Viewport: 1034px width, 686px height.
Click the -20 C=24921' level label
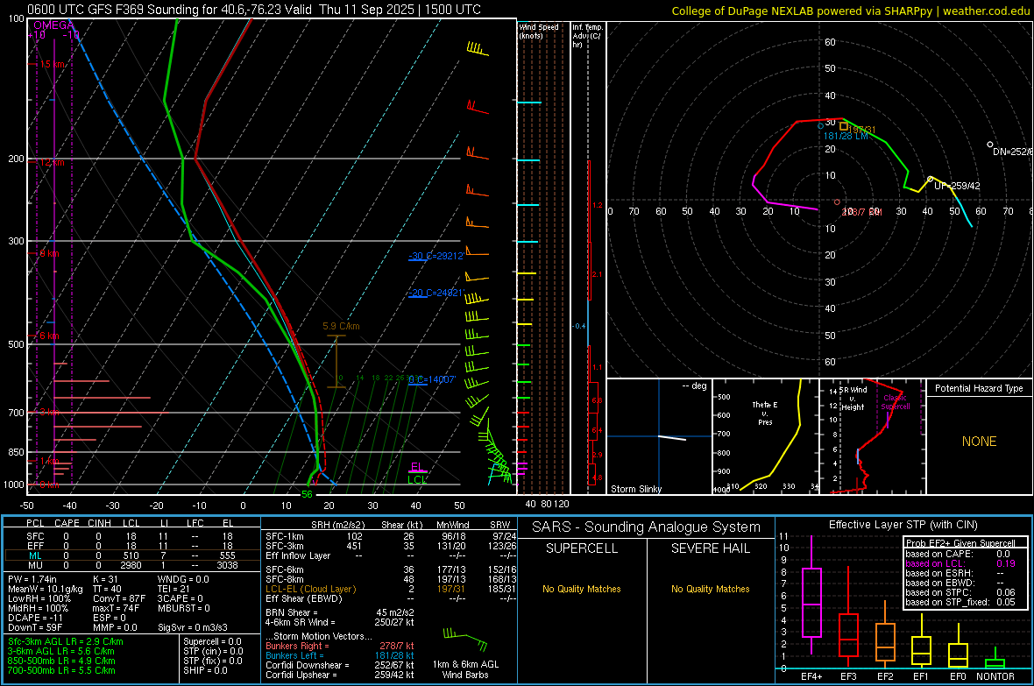pos(436,293)
